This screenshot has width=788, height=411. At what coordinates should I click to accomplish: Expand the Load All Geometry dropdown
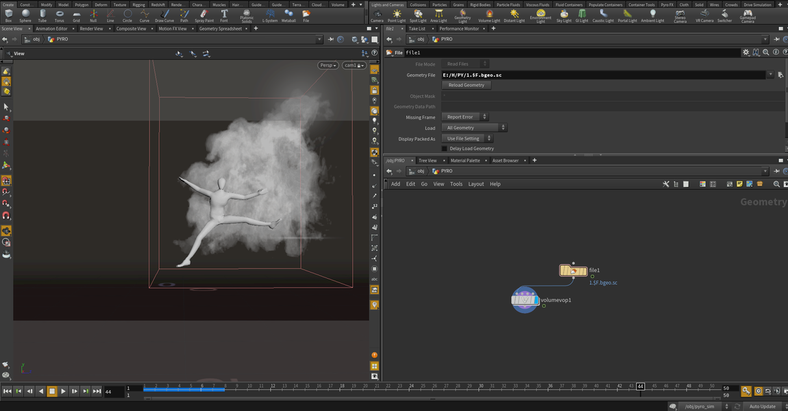coord(474,128)
